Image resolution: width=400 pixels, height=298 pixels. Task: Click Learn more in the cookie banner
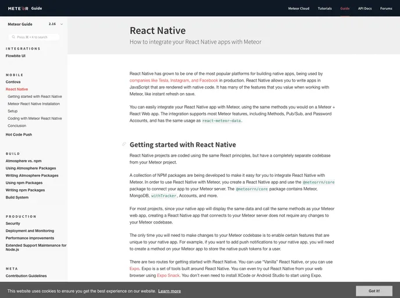point(169,291)
